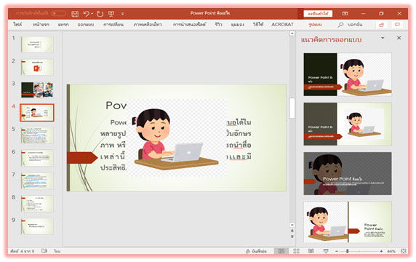Screen dimensions: 416x262
Task: Switch to the รูปแบบ (Format) contextual tab
Action: (315, 25)
